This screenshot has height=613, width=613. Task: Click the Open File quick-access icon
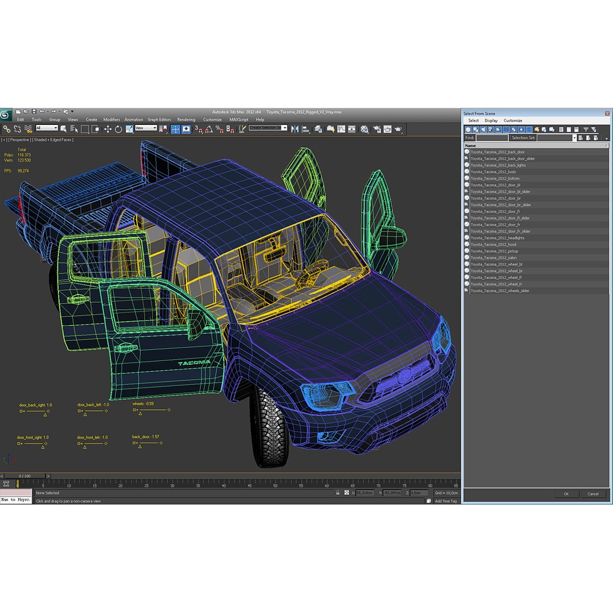click(26, 112)
